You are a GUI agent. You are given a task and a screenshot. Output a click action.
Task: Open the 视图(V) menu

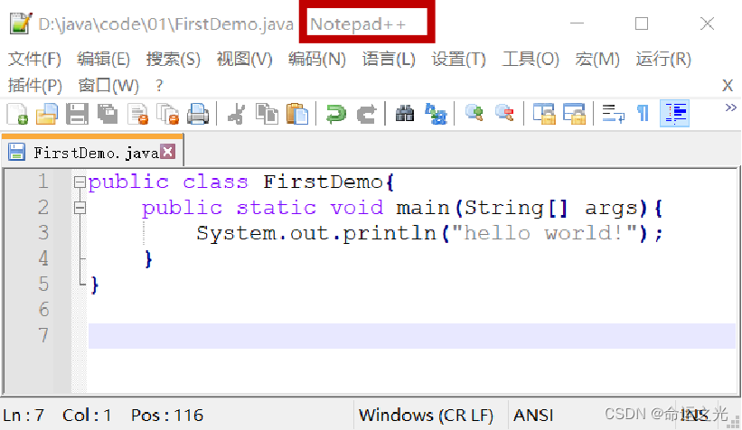[x=245, y=59]
